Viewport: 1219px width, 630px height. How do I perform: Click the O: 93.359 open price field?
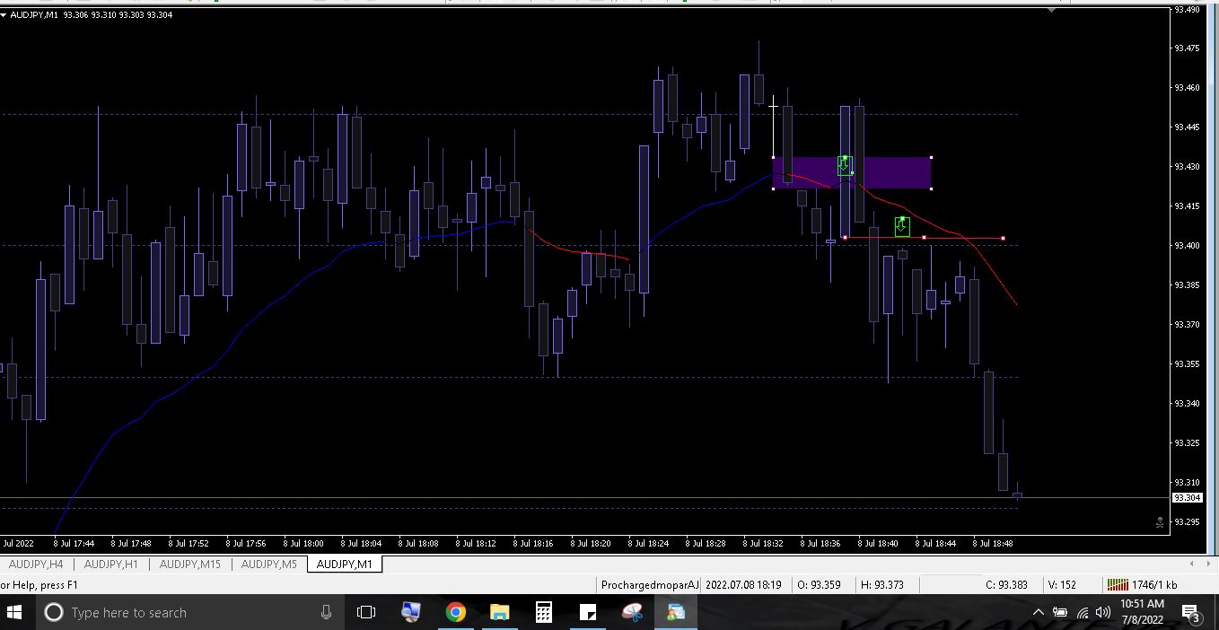pos(819,584)
